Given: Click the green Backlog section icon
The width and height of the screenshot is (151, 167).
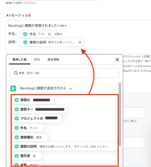Looking at the screenshot, I should point(13,88).
